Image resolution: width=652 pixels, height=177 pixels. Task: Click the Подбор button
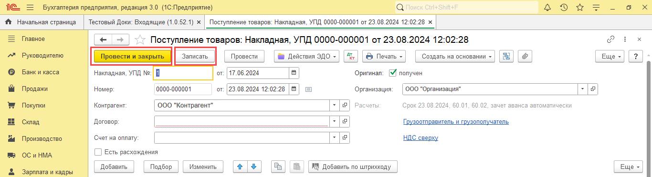[161, 167]
